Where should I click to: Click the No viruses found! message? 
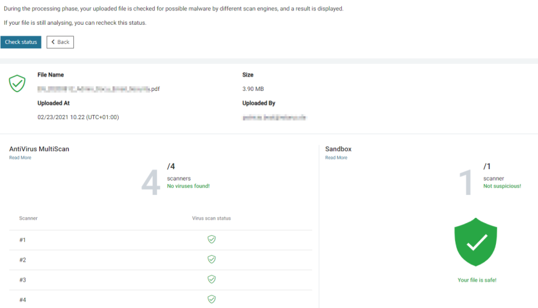click(188, 186)
